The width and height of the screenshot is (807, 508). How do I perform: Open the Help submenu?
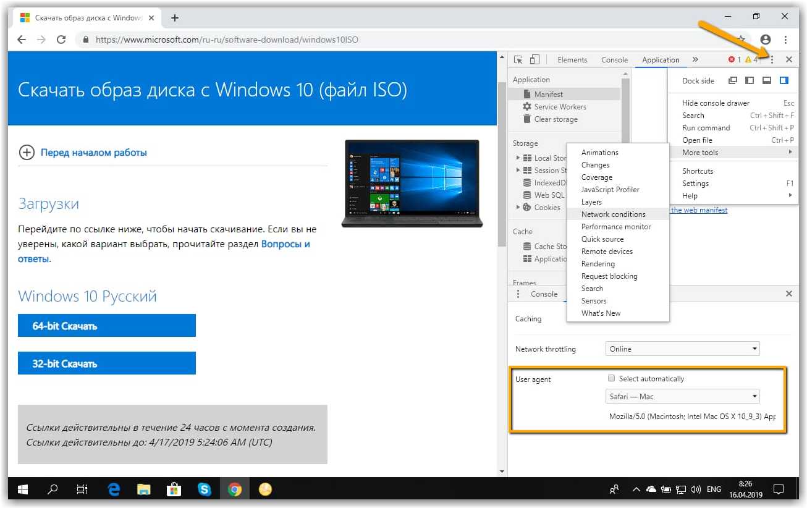coord(733,196)
